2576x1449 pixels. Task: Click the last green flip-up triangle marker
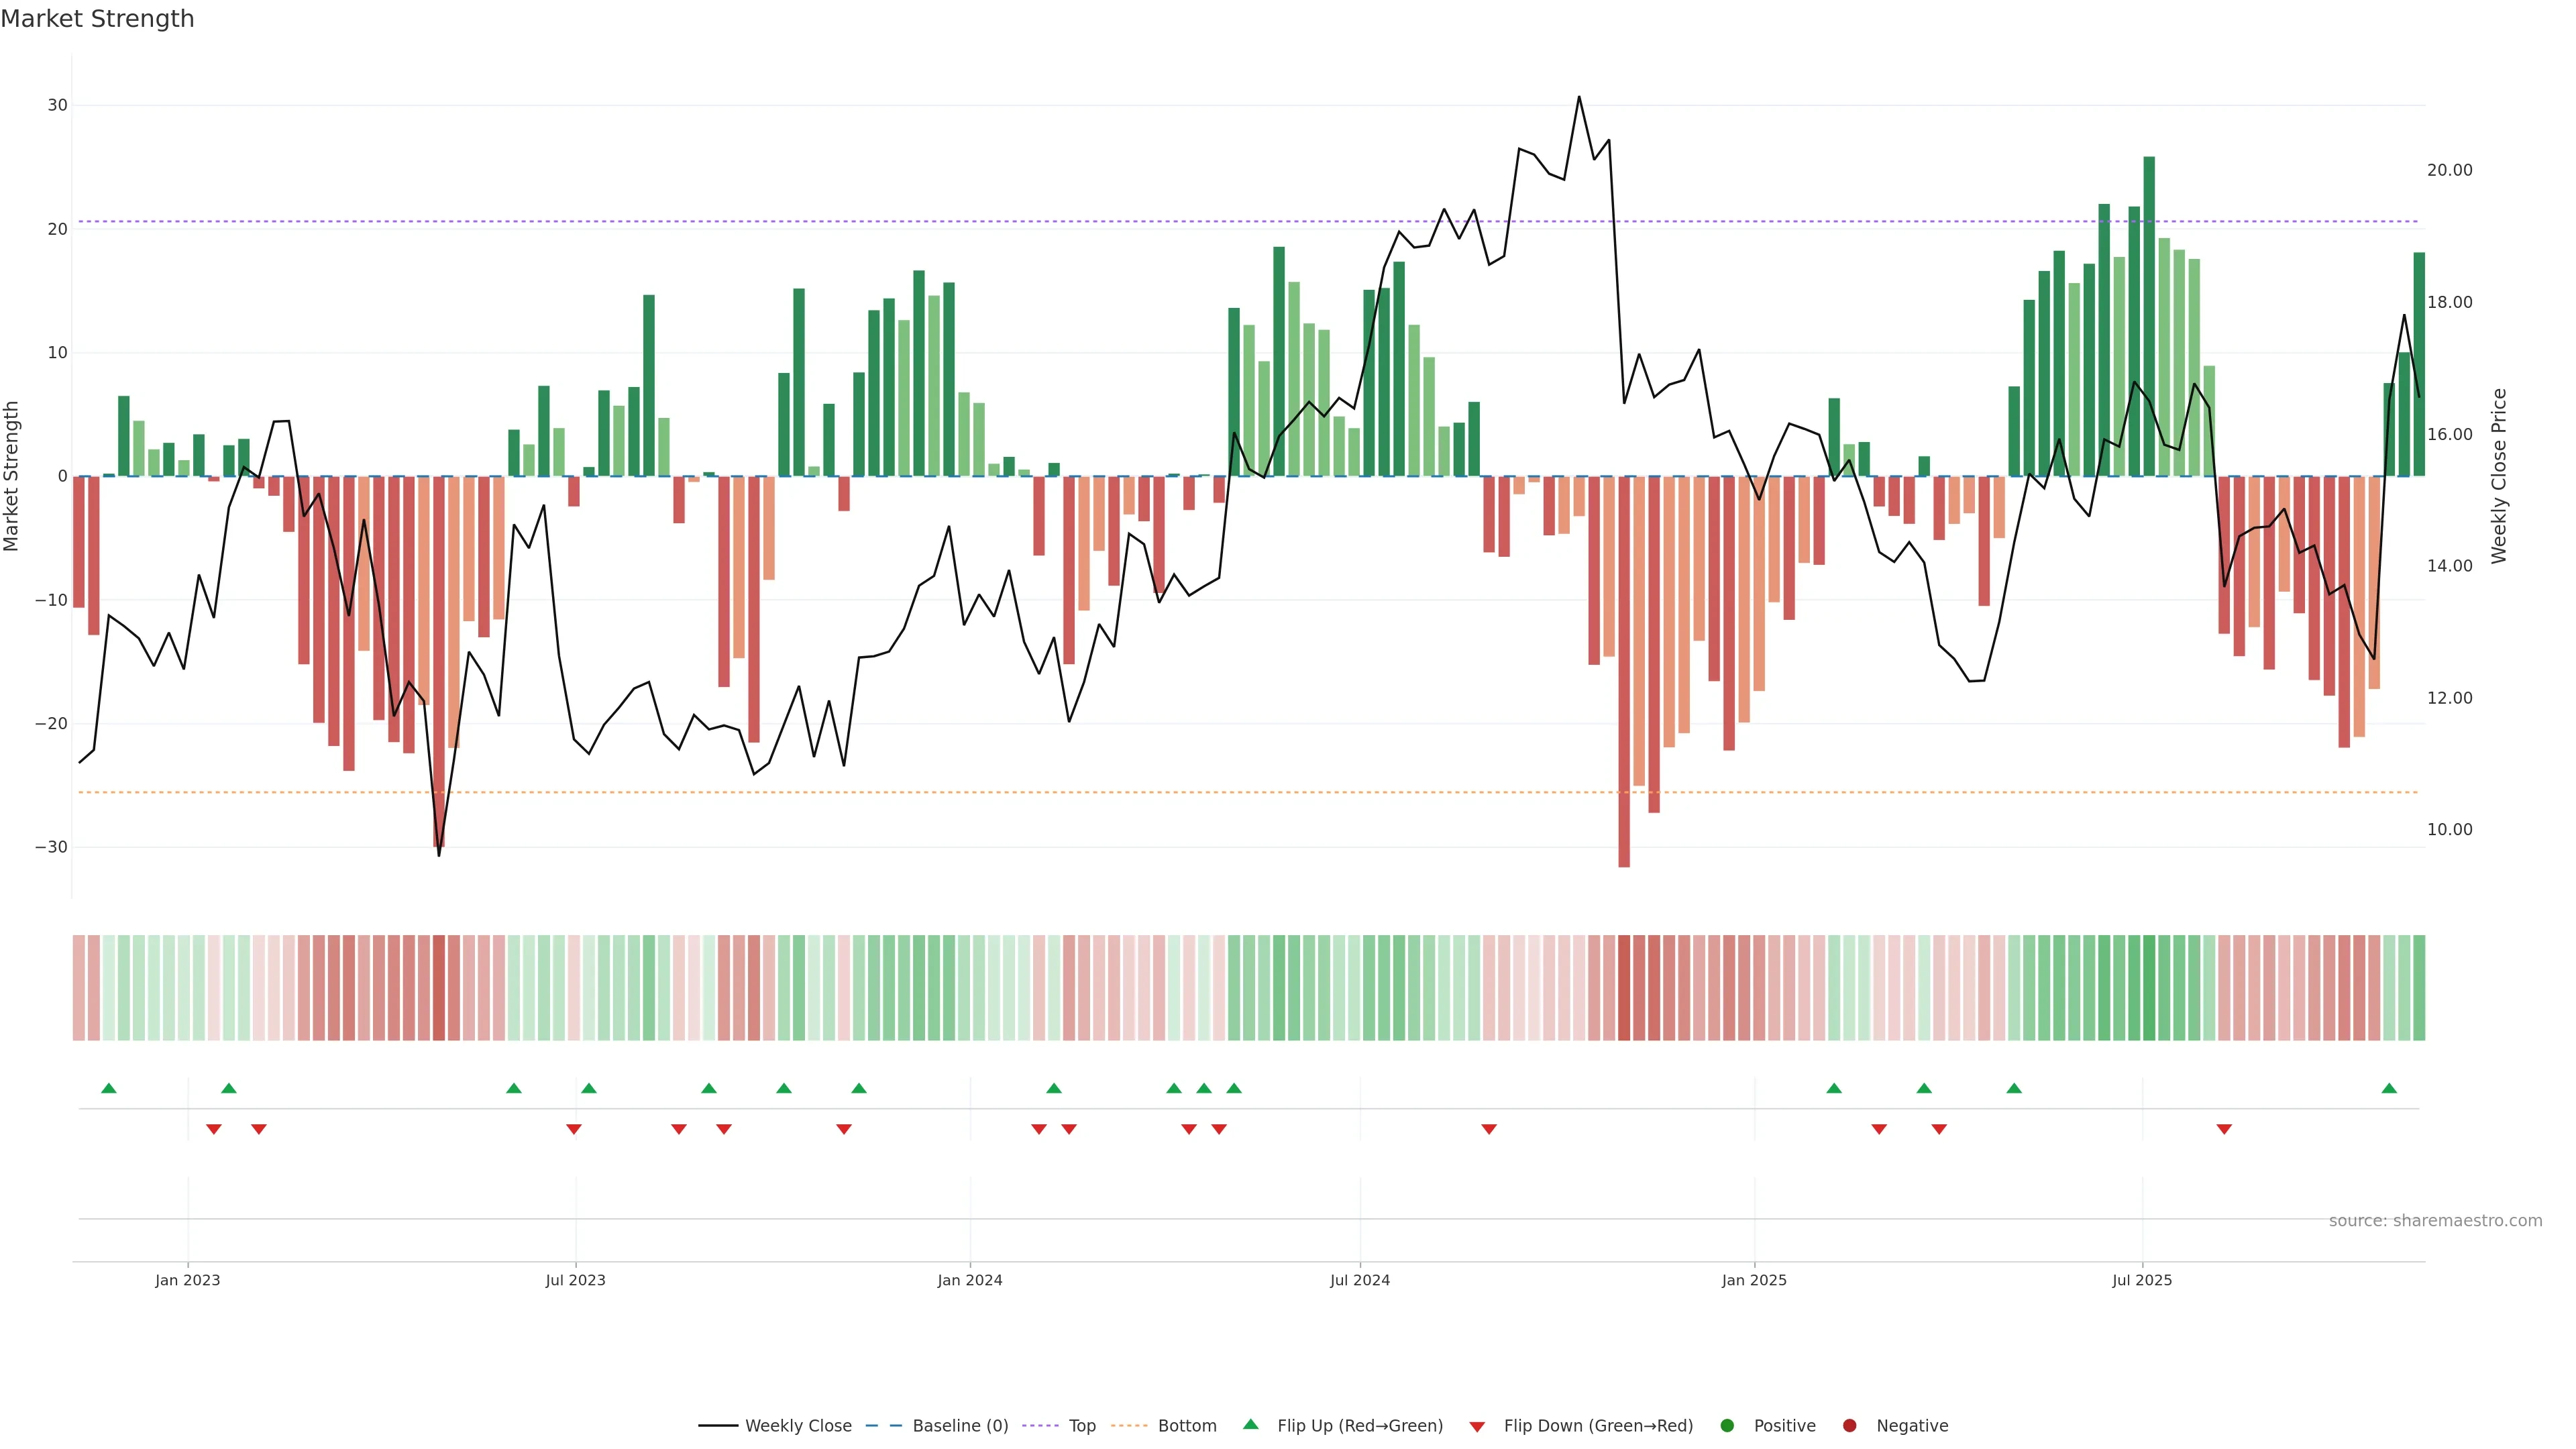click(x=2389, y=1088)
